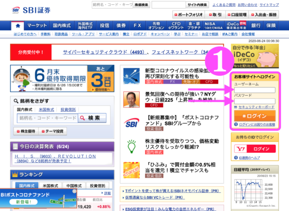
Task: Open the ranking 詳細 link
Action: point(107,193)
